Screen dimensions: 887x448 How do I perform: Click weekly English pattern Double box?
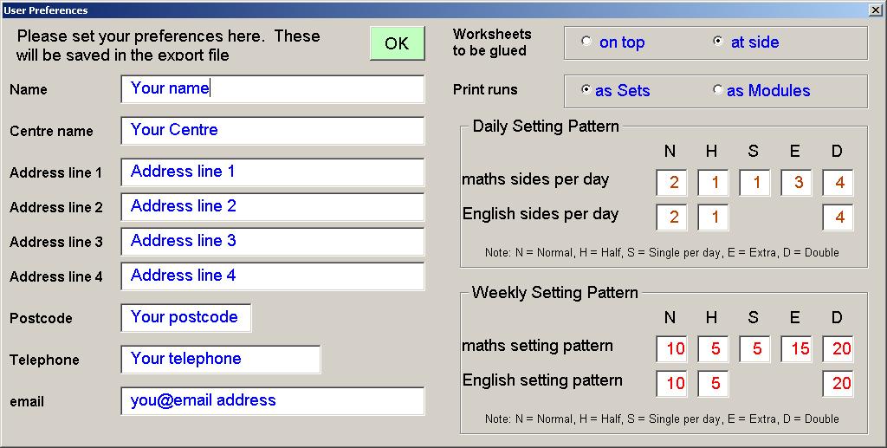pos(838,384)
